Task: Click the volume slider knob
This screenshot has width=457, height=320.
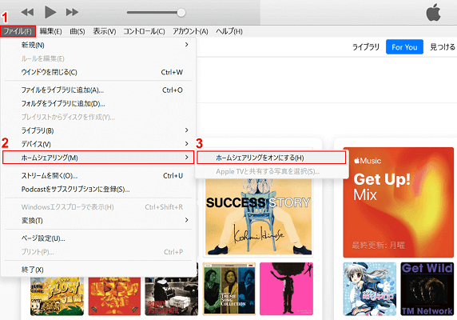Action: [x=181, y=13]
